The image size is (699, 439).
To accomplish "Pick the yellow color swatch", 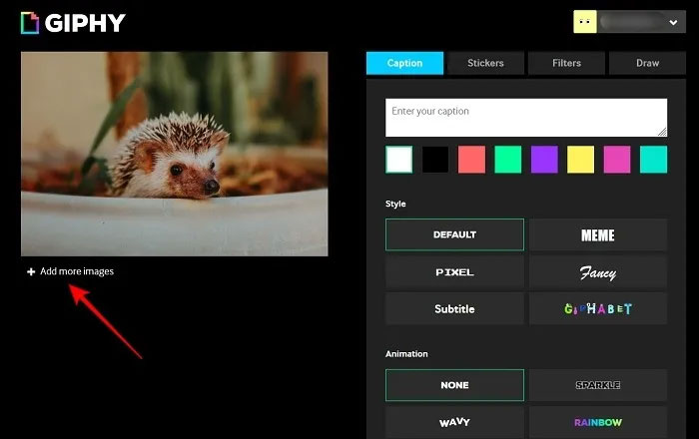I will [x=580, y=160].
